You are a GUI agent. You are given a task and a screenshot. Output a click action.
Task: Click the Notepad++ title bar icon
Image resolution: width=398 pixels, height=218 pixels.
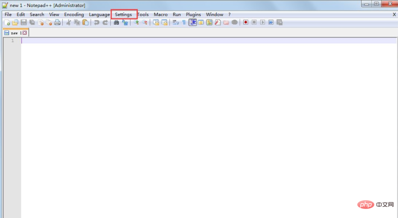(x=5, y=5)
